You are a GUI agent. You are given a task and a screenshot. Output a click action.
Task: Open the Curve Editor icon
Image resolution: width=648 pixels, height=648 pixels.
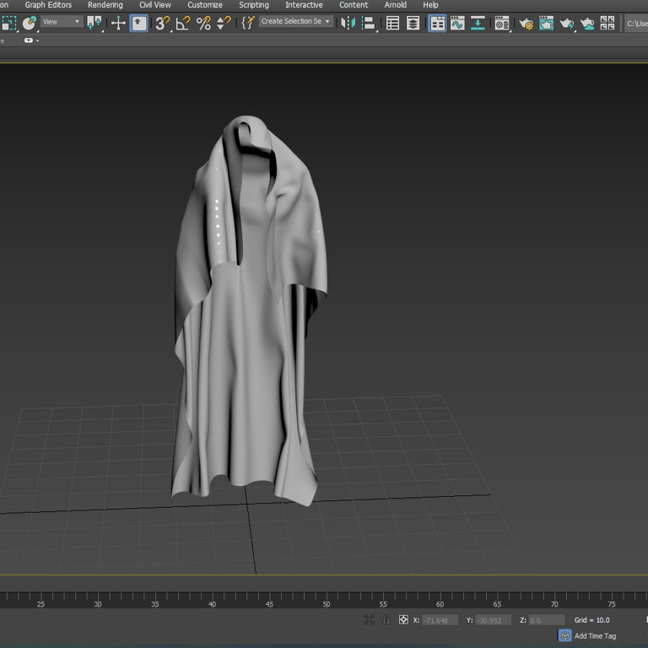point(457,23)
